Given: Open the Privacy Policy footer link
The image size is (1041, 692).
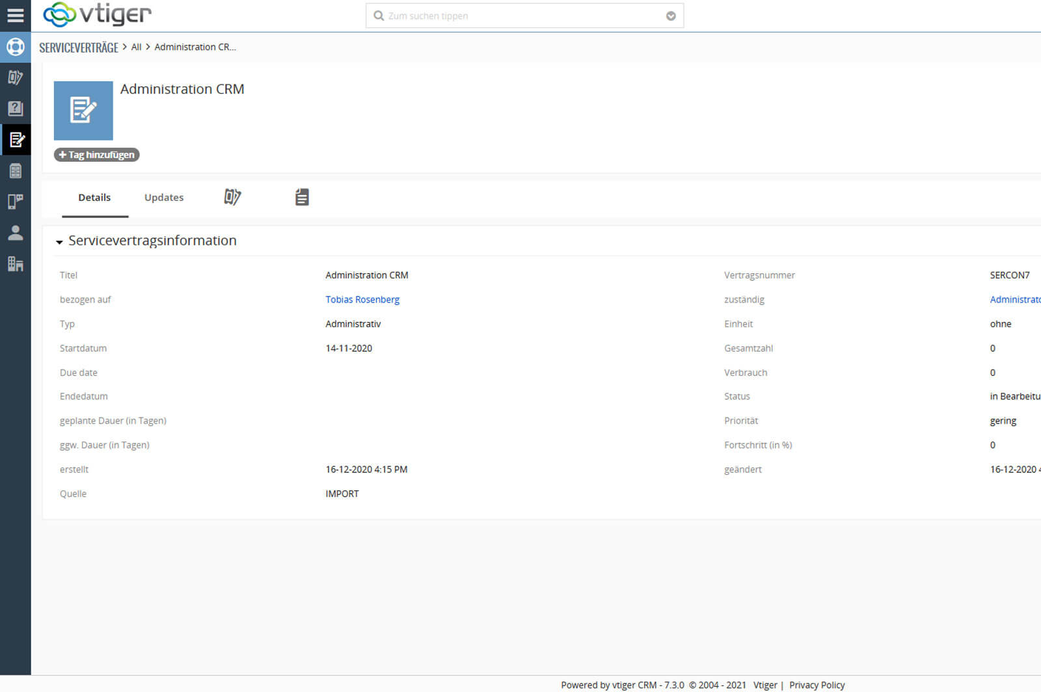Looking at the screenshot, I should point(817,685).
